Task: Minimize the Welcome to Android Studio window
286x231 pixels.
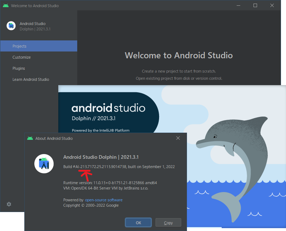Action: point(238,5)
